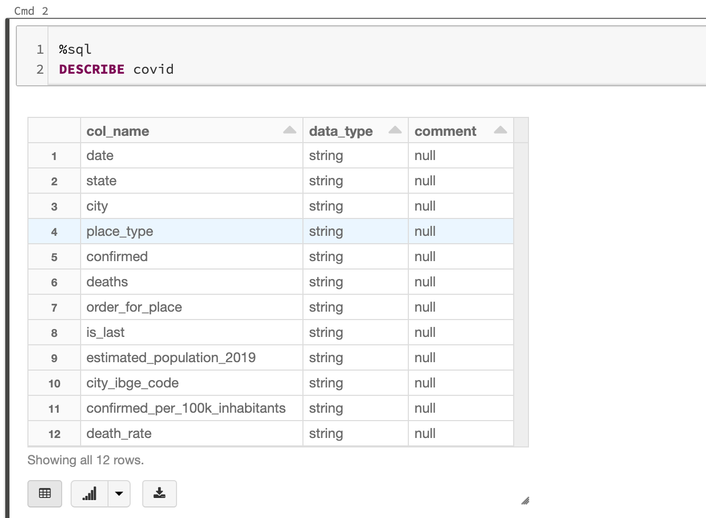Sort by data_type column arrow
The width and height of the screenshot is (706, 518).
(395, 131)
